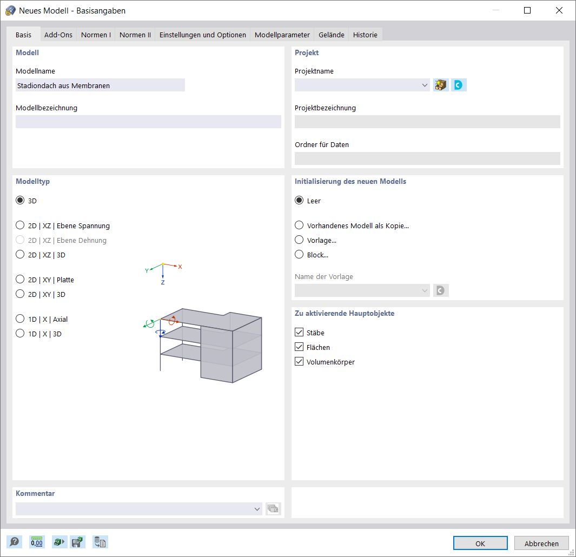Switch to the Modellparameter tab
The height and width of the screenshot is (557, 576).
pos(282,35)
